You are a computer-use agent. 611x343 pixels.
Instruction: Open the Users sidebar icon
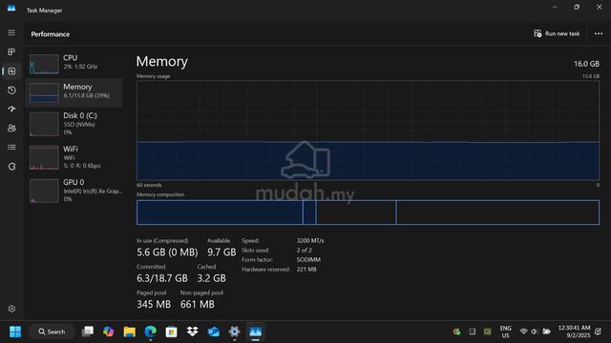[x=11, y=129]
